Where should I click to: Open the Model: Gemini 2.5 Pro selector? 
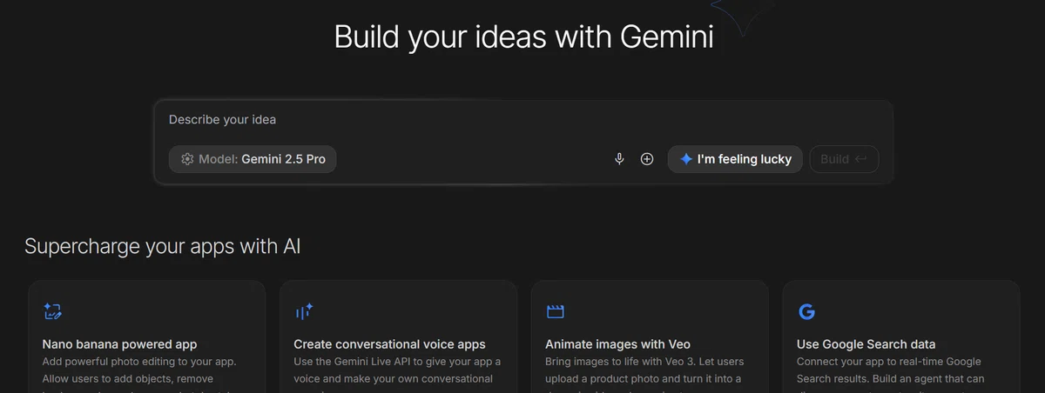click(x=253, y=159)
